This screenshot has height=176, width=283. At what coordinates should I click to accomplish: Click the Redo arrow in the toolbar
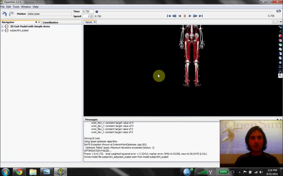point(11,14)
